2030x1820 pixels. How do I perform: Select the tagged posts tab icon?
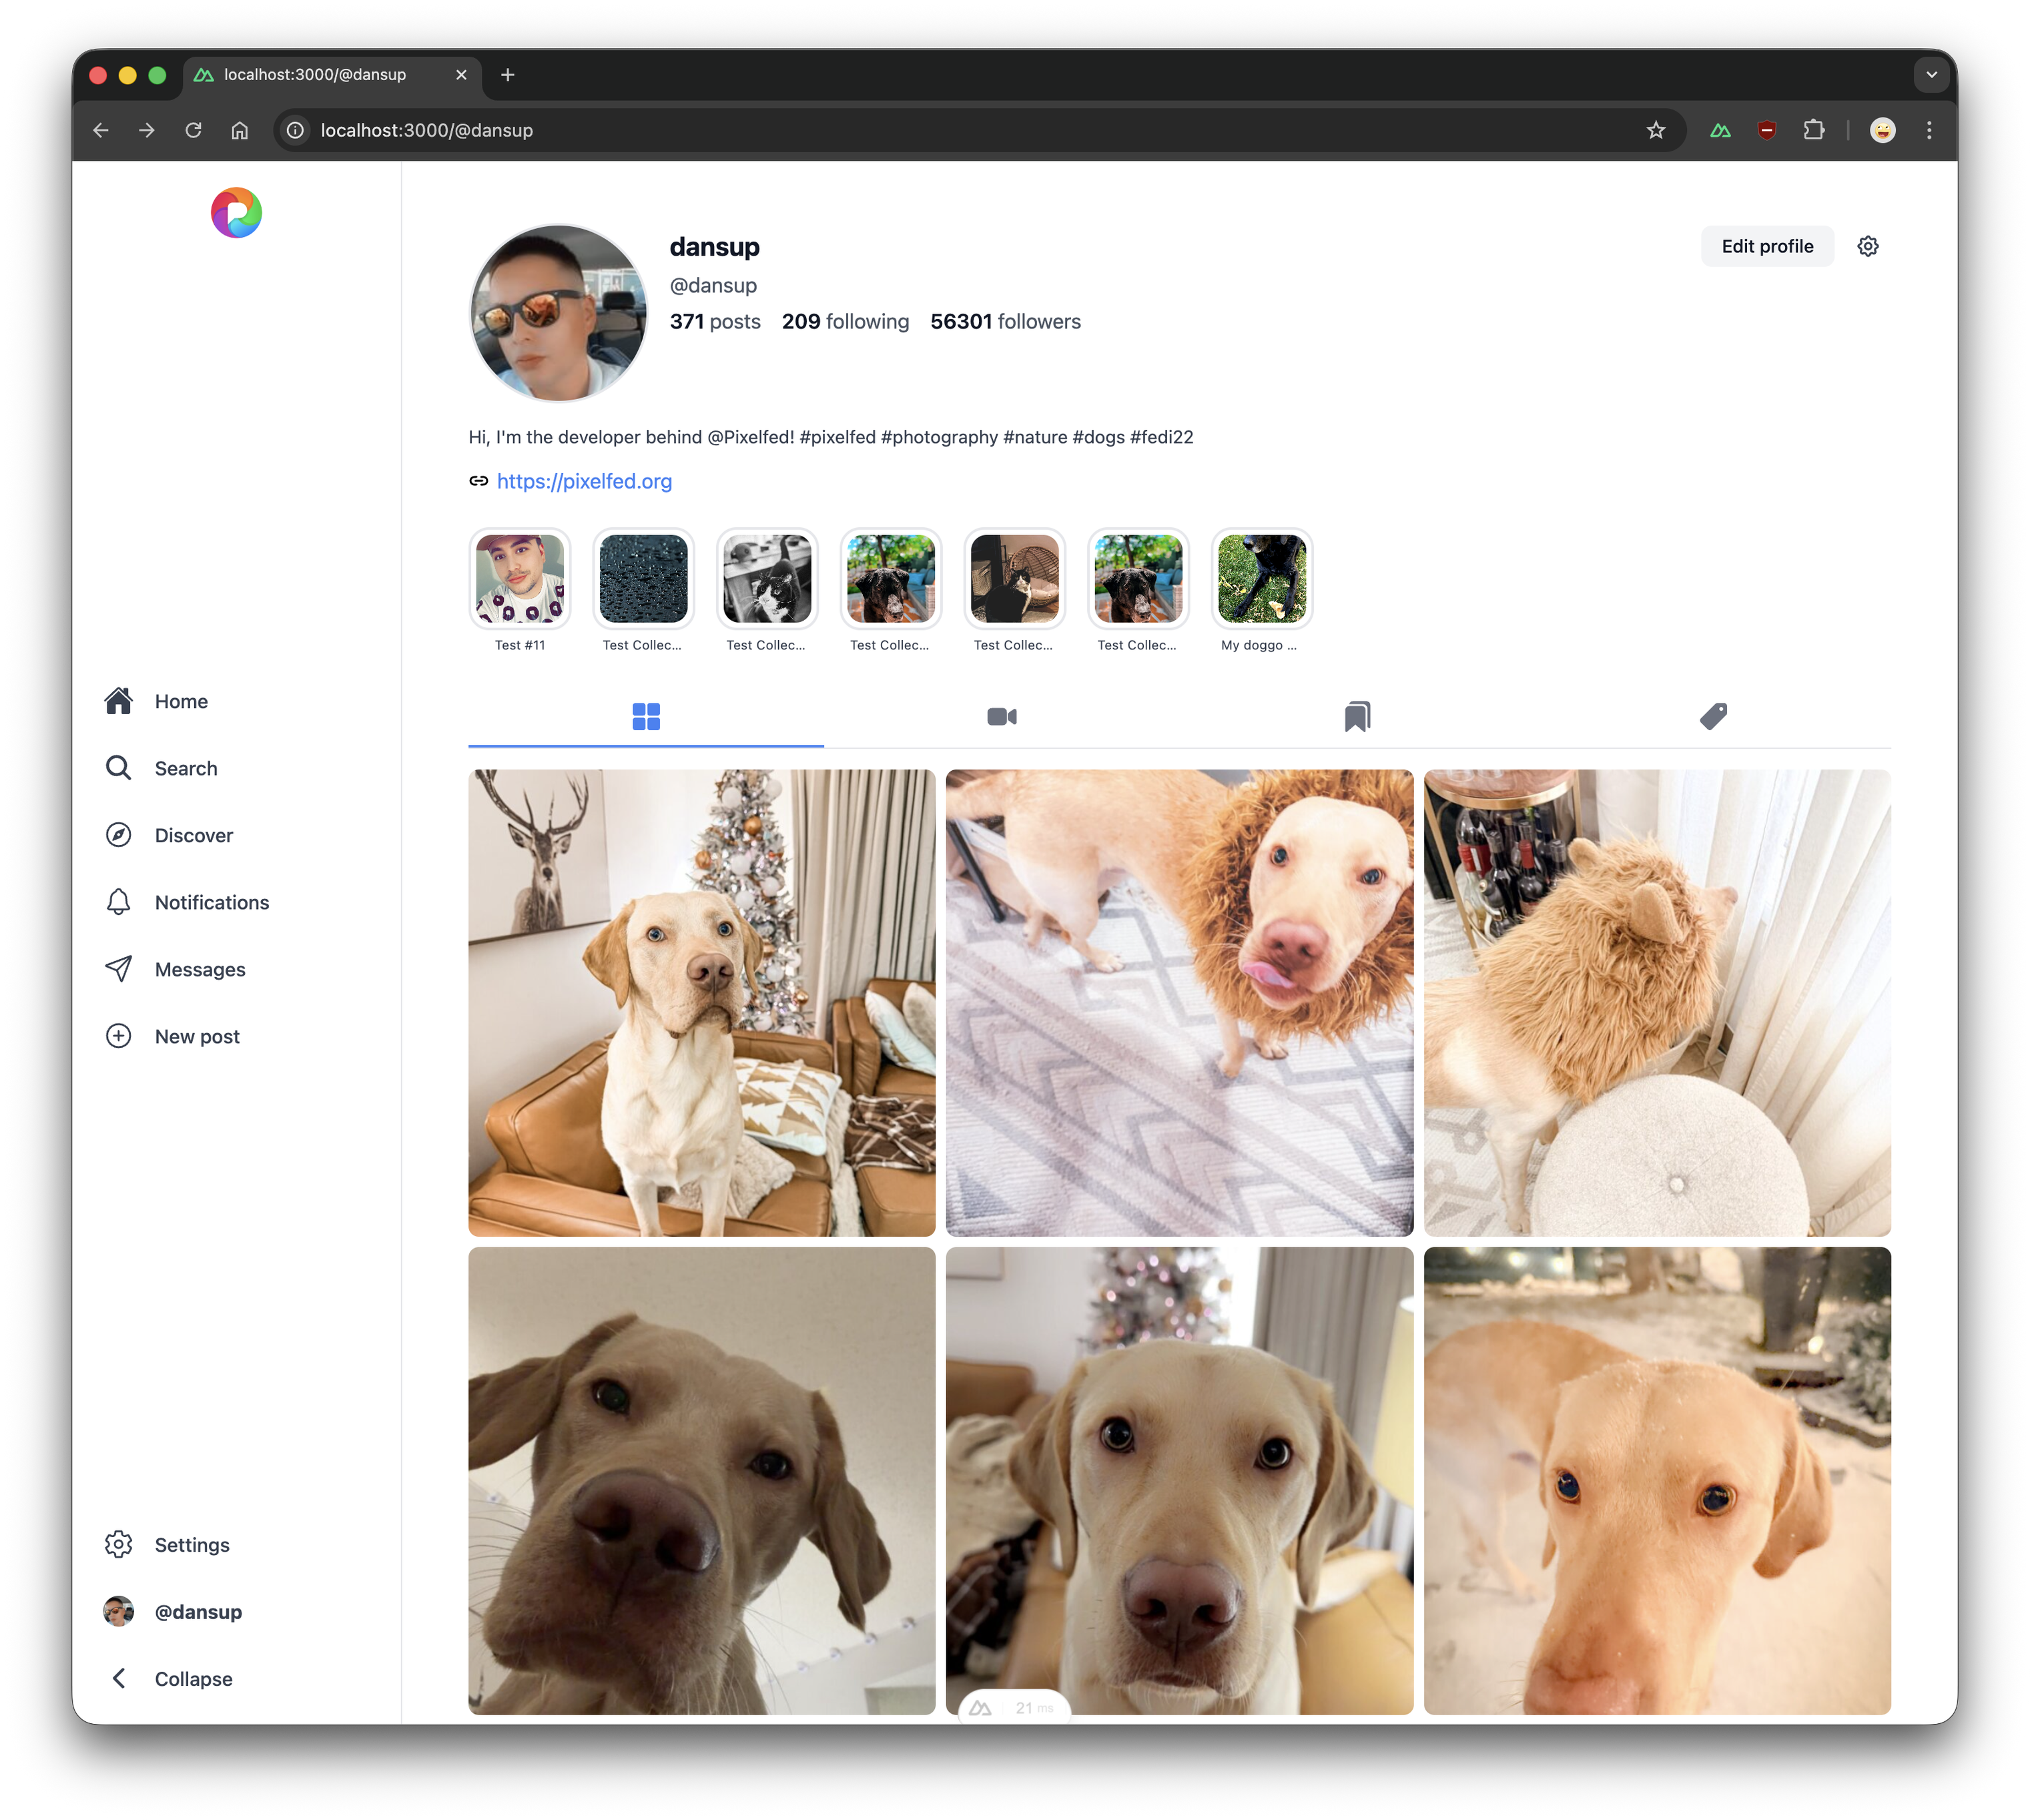point(1712,716)
